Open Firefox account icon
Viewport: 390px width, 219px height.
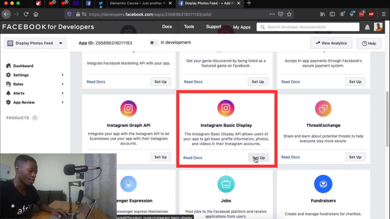tap(342, 14)
